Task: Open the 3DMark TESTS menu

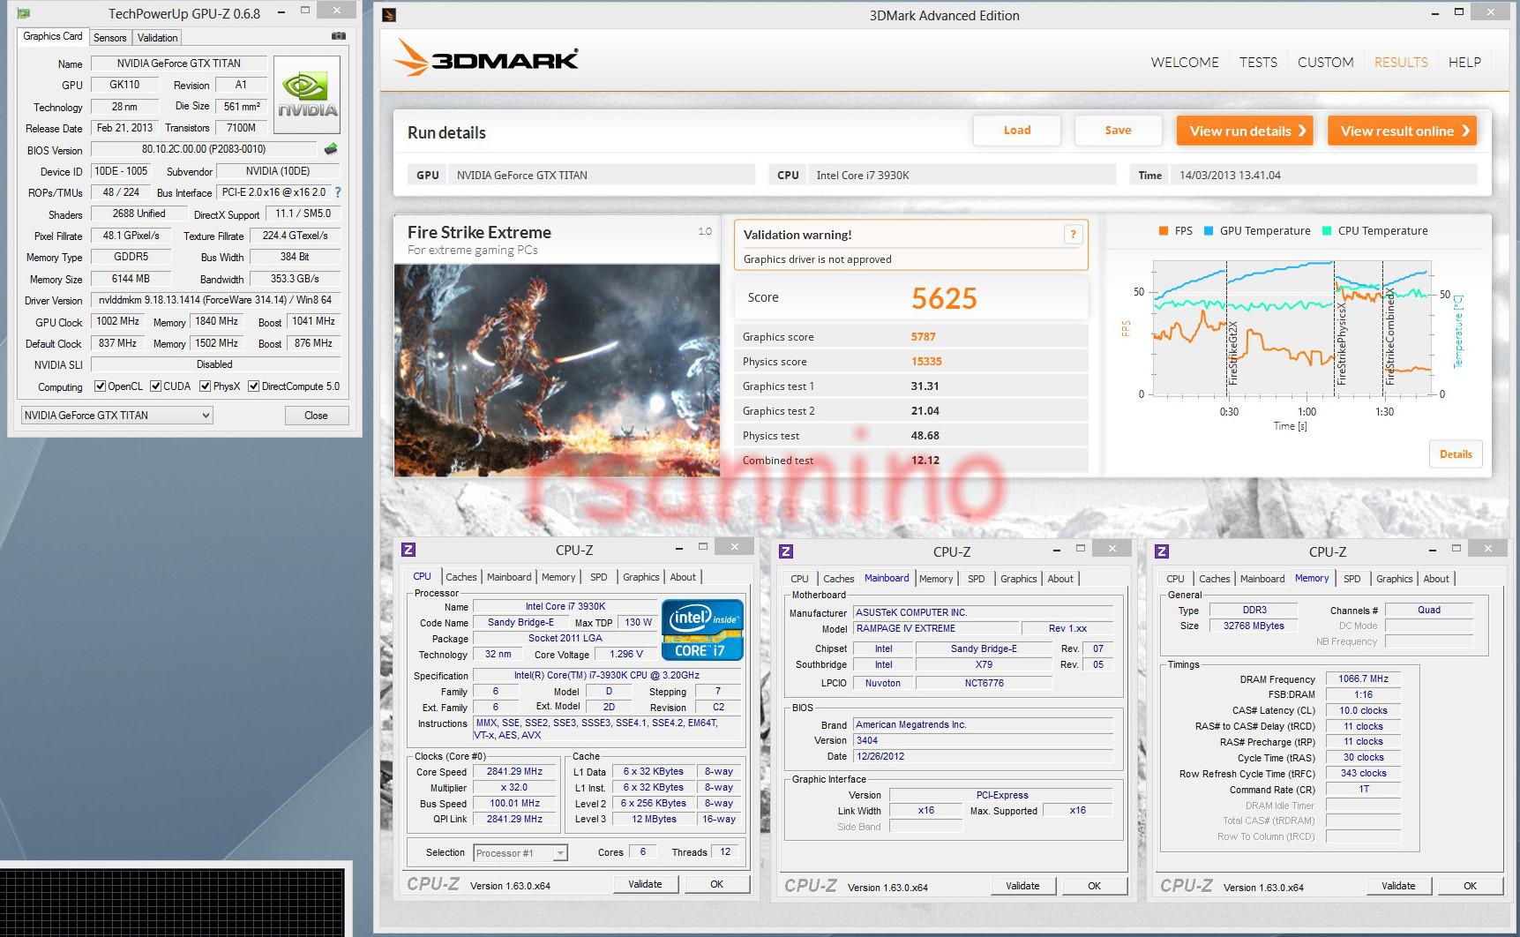Action: [1258, 62]
